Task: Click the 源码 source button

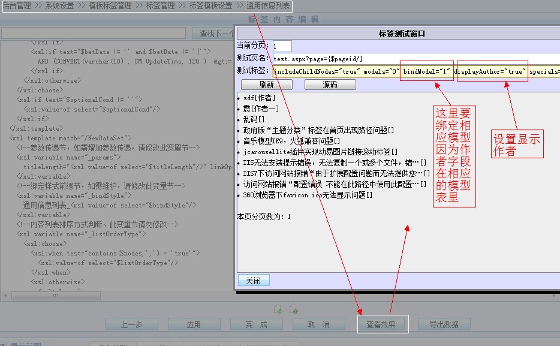Action: pos(330,85)
